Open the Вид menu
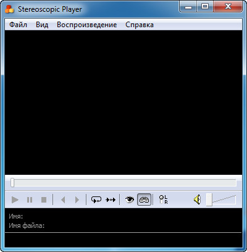 42,25
